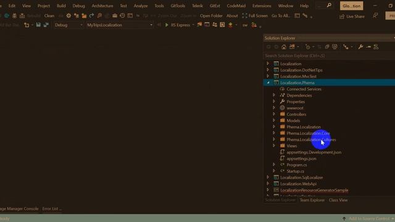Click the Back arrow in Solution Explorer toolbar

[268, 47]
